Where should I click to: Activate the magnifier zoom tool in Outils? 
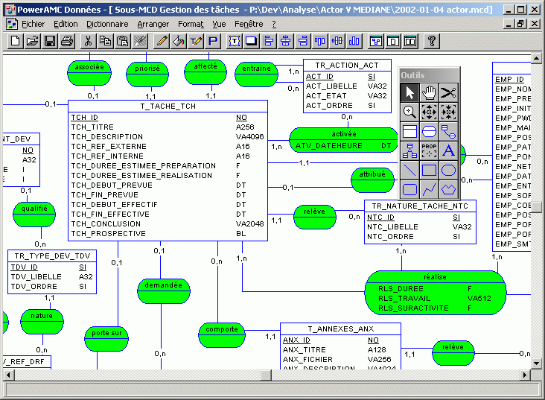409,112
